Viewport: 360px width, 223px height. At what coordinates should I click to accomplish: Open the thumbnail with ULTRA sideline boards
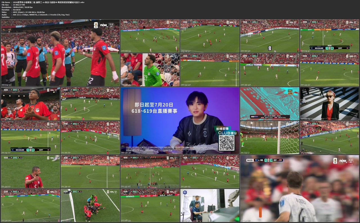(x=330, y=138)
